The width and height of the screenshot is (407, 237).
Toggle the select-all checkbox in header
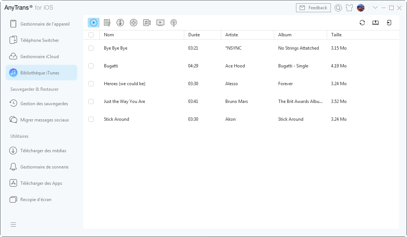pos(91,35)
